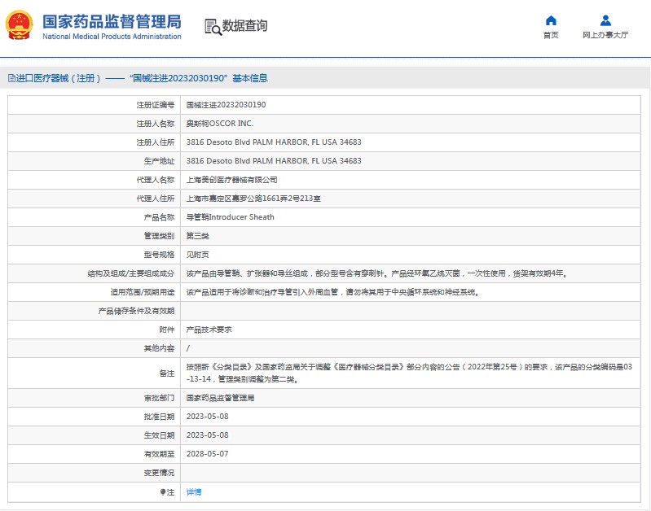This screenshot has height=511, width=651.
Task: Click the 管理类别 row label
Action: point(159,236)
